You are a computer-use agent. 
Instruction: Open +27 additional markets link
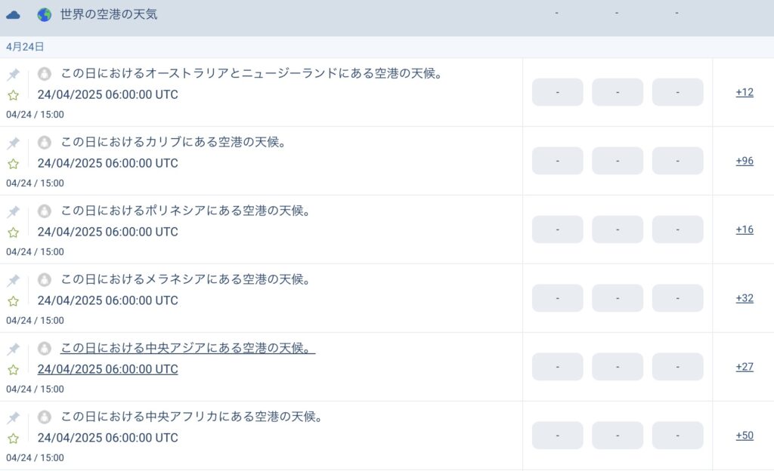tap(745, 367)
